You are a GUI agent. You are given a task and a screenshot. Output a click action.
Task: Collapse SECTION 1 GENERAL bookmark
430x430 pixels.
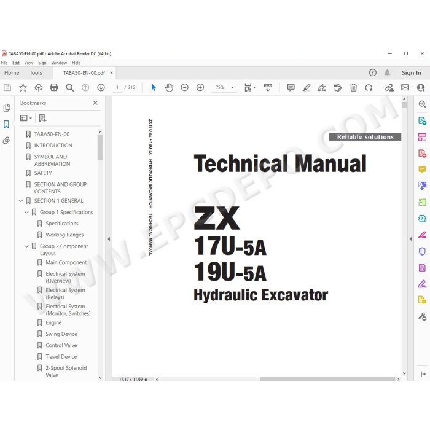pyautogui.click(x=21, y=201)
